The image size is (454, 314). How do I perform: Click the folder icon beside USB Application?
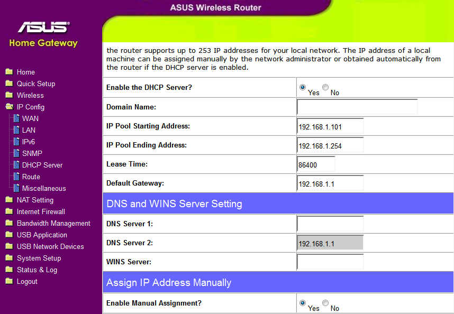(8, 235)
